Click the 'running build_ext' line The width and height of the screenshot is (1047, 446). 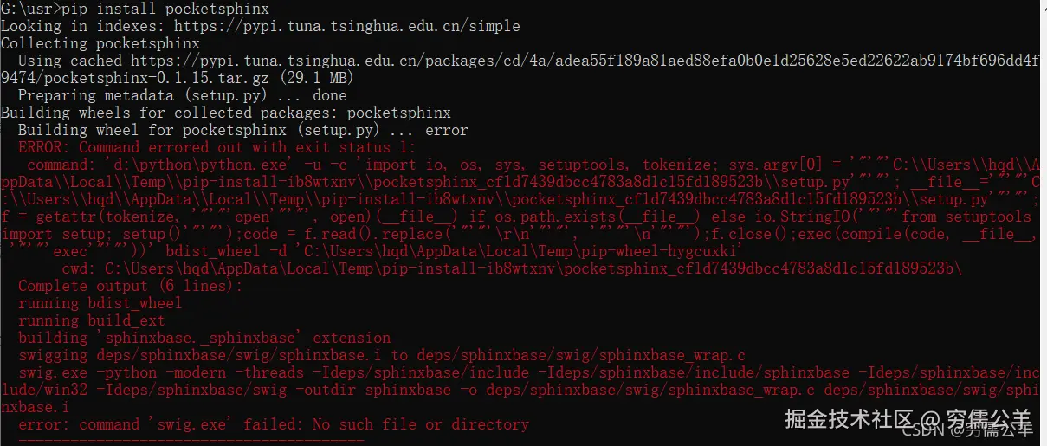tap(91, 320)
